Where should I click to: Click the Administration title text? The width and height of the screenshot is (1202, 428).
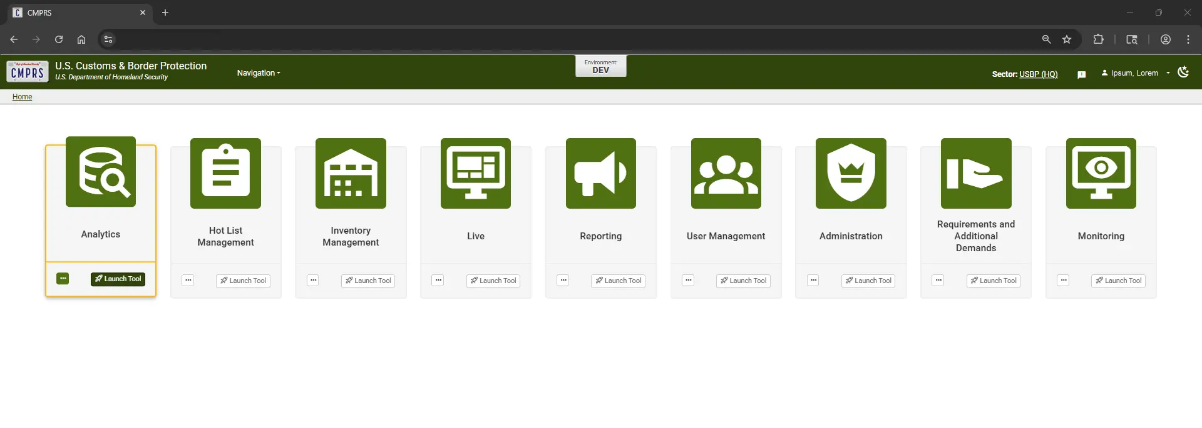pos(851,236)
